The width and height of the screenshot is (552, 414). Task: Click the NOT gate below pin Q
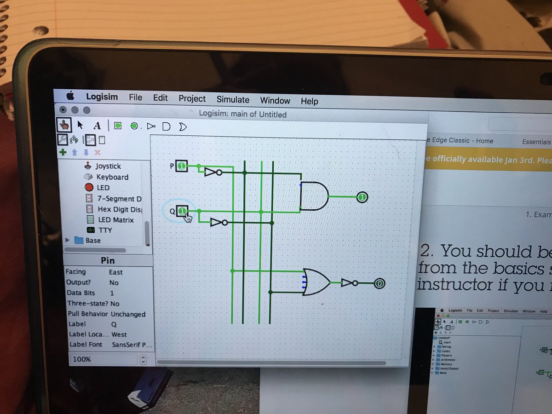tap(218, 223)
